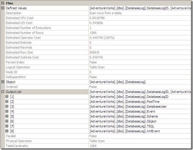This screenshot has width=193, height=150.
Task: Click the NoExpandHint value False
Action: coord(93,77)
